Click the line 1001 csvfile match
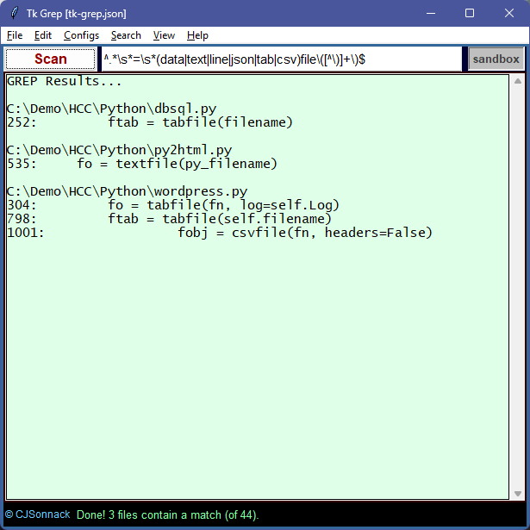Screen dimensions: 530x530 tap(219, 233)
